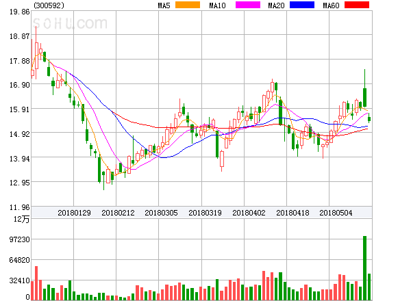The width and height of the screenshot is (411, 301).
Task: Click the 16.90 price axis label
Action: pos(20,85)
